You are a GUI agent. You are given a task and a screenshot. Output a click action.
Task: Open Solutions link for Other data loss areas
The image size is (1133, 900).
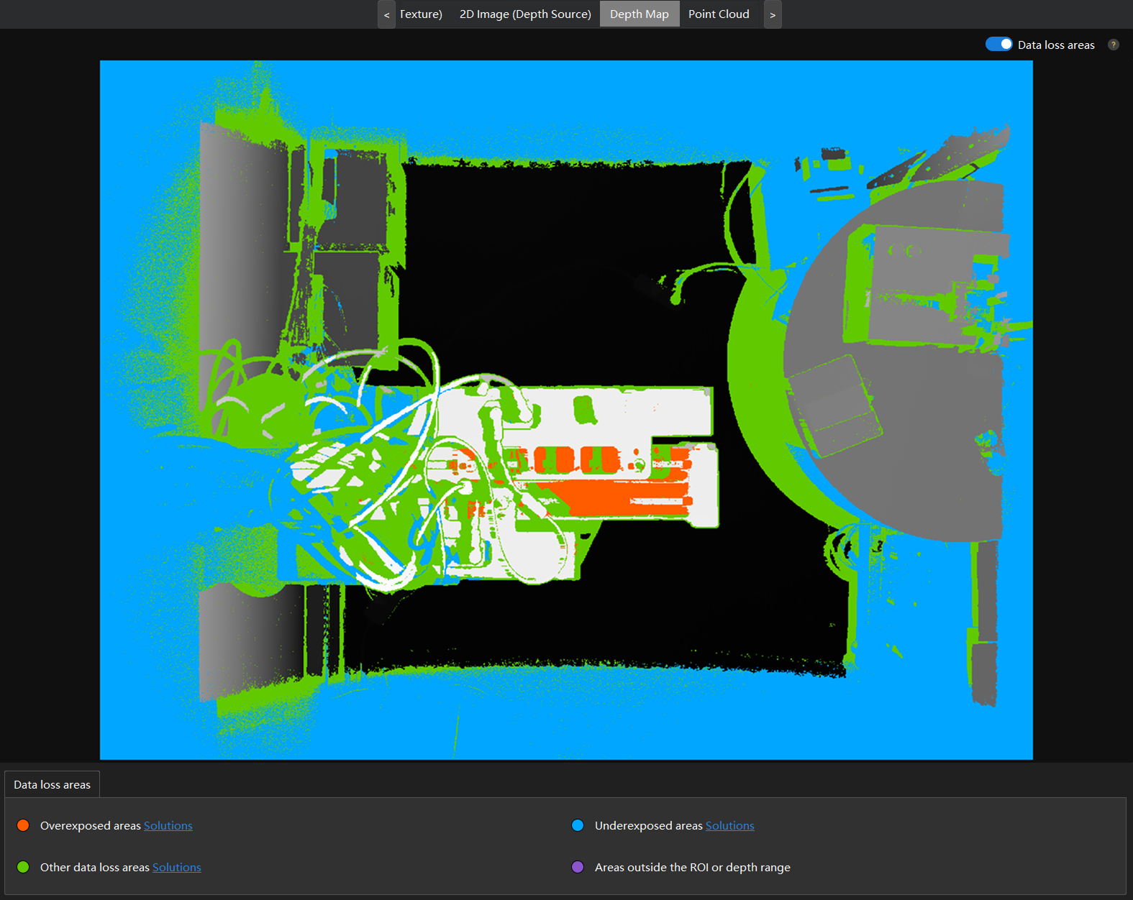[176, 867]
